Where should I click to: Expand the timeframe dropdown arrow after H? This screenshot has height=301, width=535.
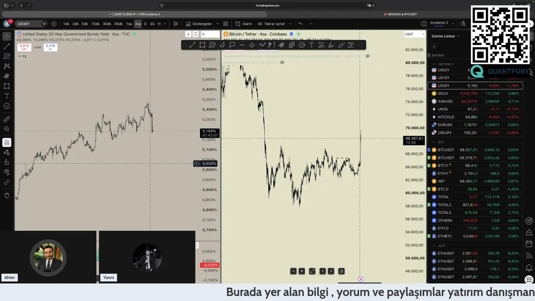point(165,24)
